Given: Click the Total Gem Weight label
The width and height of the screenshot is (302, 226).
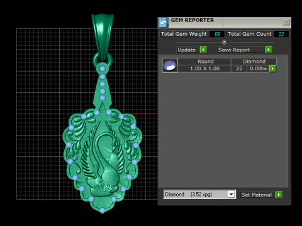Looking at the screenshot, I should pyautogui.click(x=184, y=34).
